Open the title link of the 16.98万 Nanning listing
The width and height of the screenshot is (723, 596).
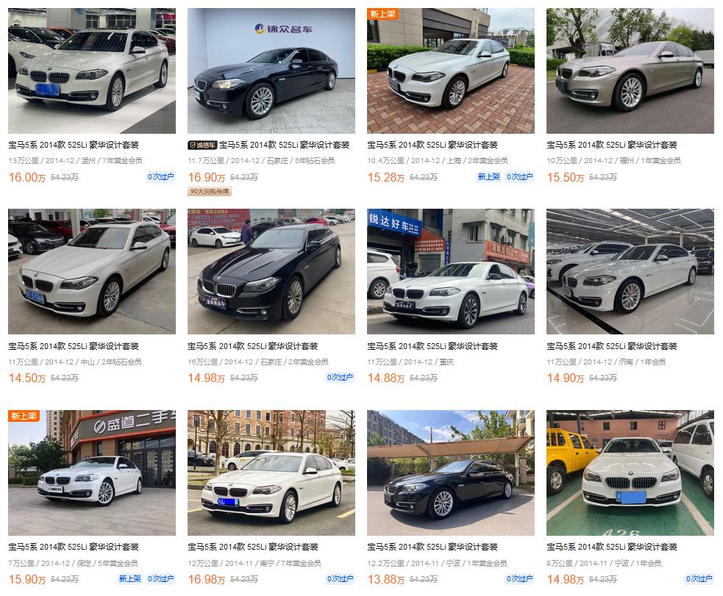(253, 547)
